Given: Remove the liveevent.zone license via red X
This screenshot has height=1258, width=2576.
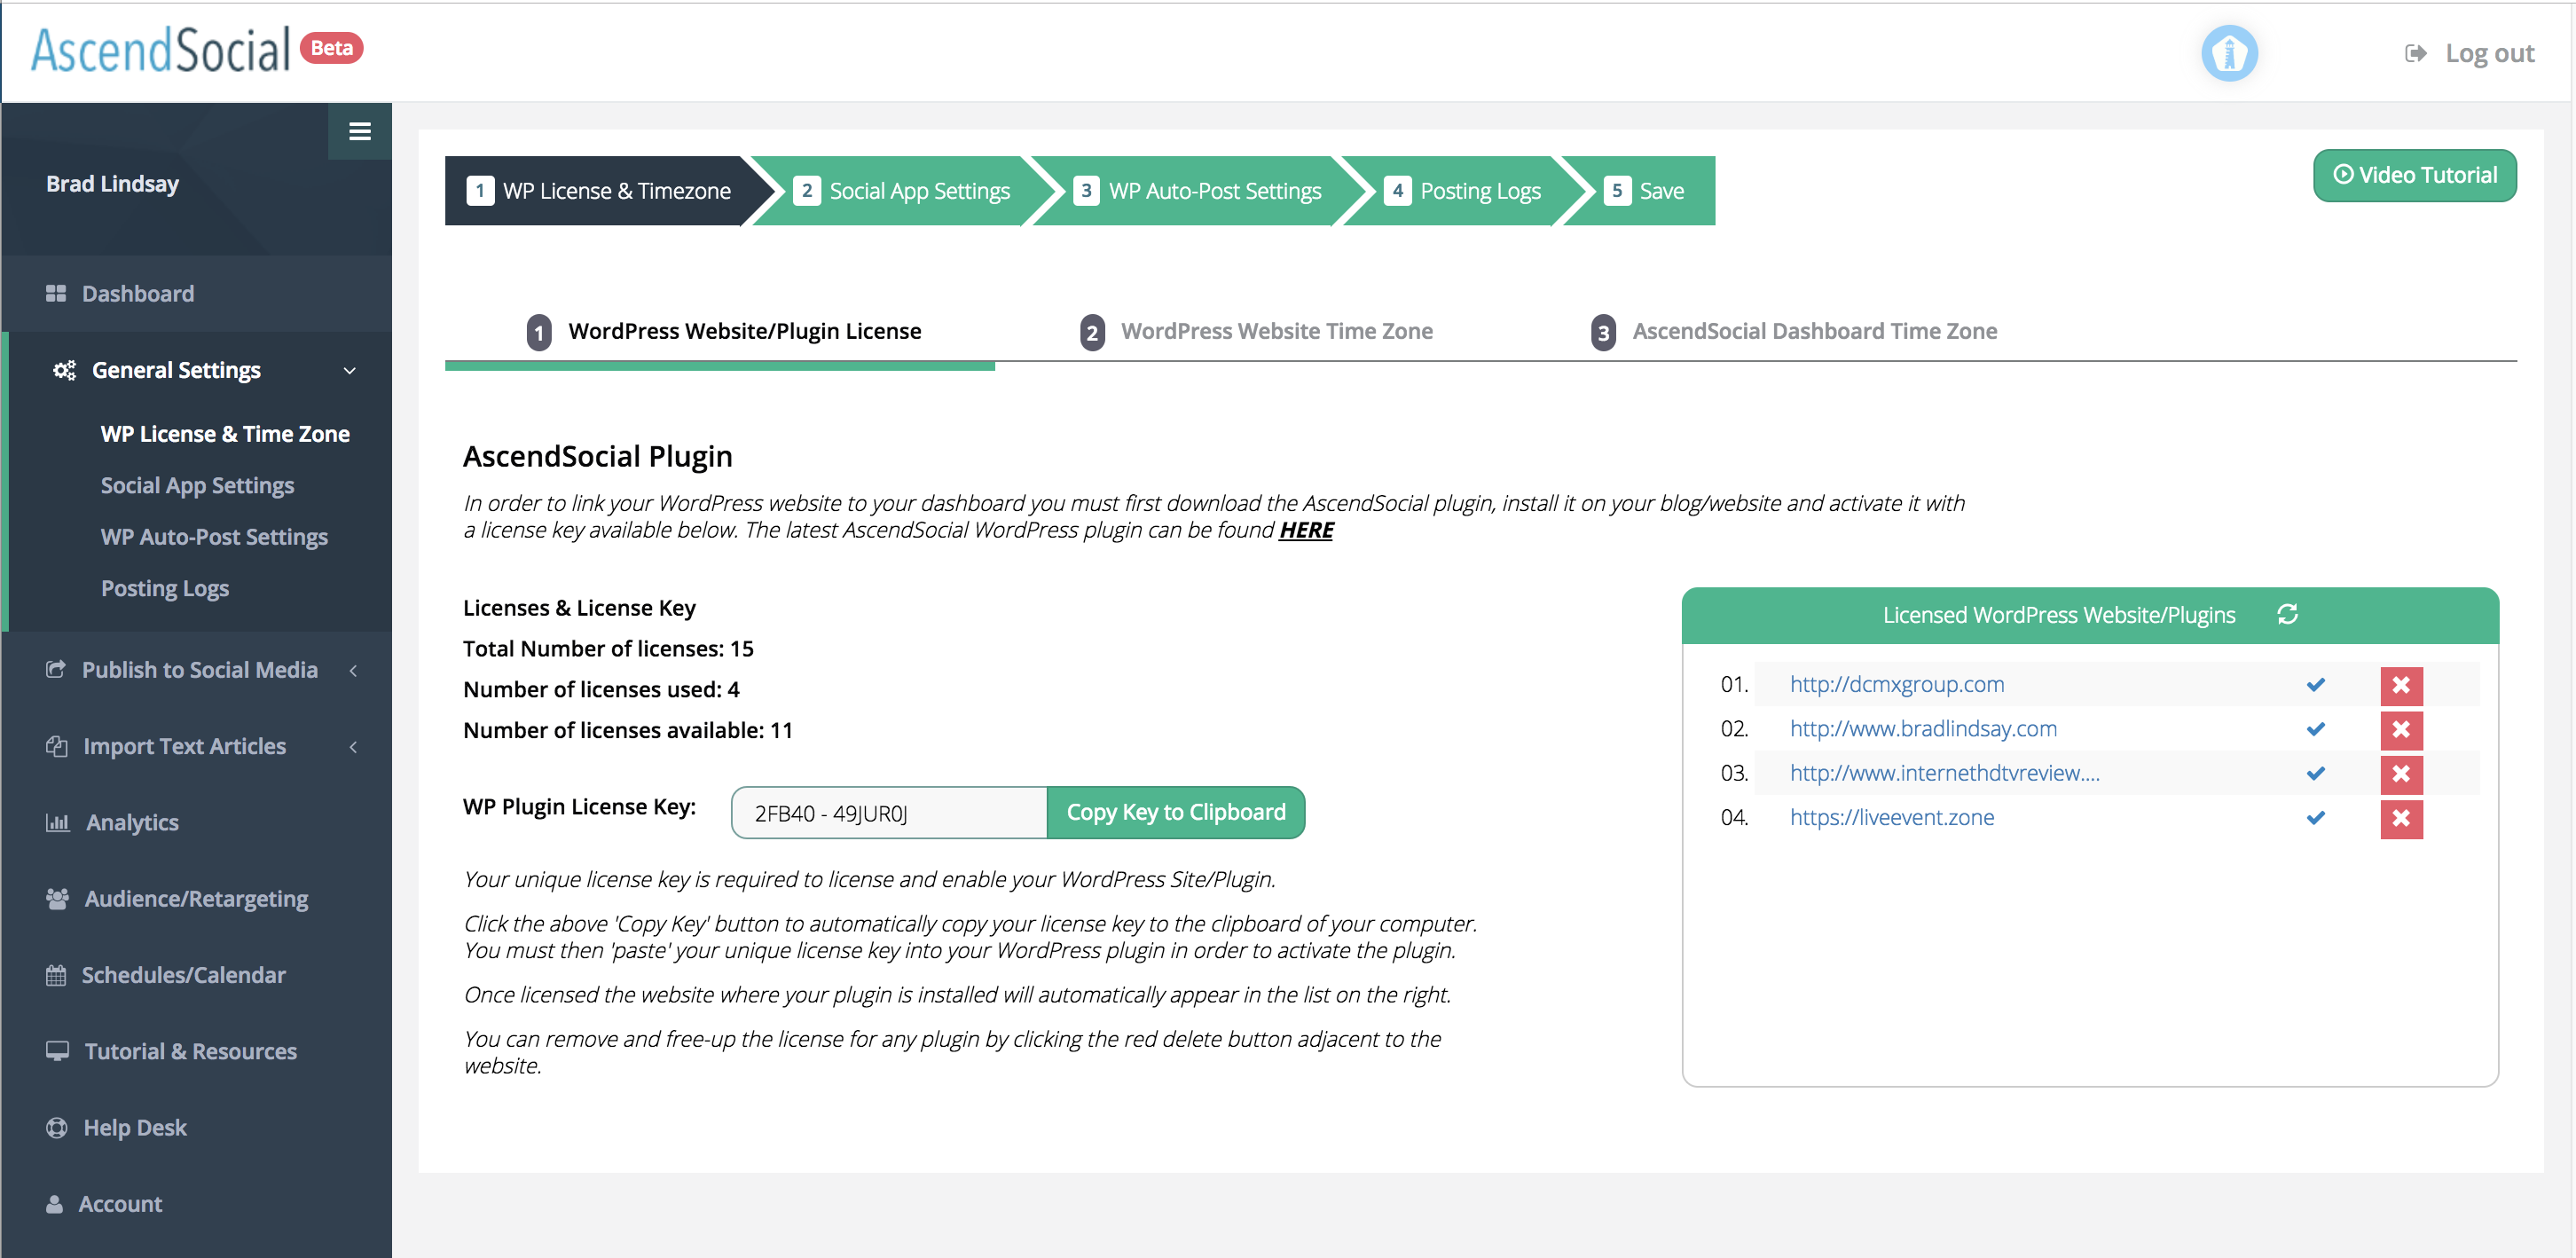Looking at the screenshot, I should tap(2400, 818).
